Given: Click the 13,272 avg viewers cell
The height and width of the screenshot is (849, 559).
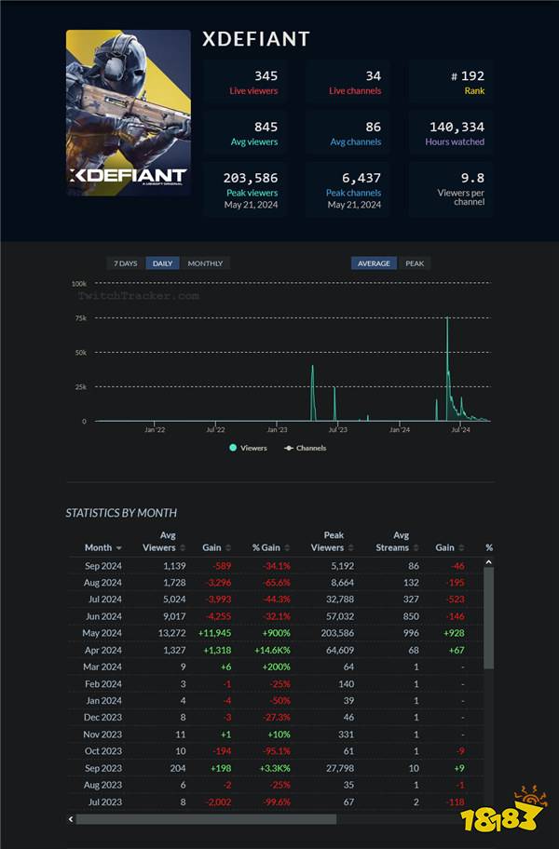Looking at the screenshot, I should [171, 633].
